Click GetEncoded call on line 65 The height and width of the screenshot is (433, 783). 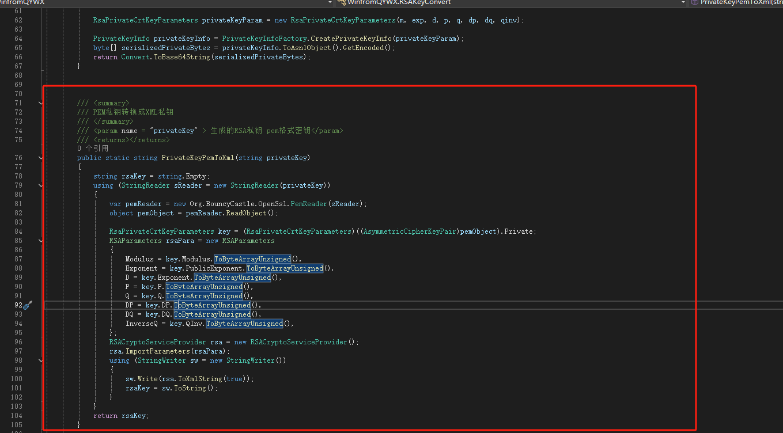click(364, 48)
